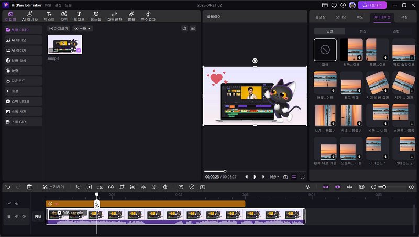Open the 특수효과 effects panel
Image resolution: width=419 pixels, height=237 pixels.
point(148,17)
